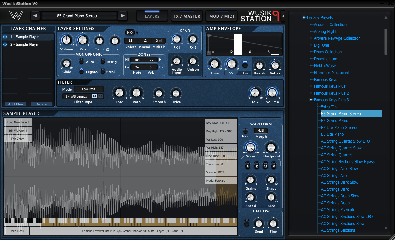Click the filter Reso knob
This screenshot has width=395, height=240.
(136, 93)
